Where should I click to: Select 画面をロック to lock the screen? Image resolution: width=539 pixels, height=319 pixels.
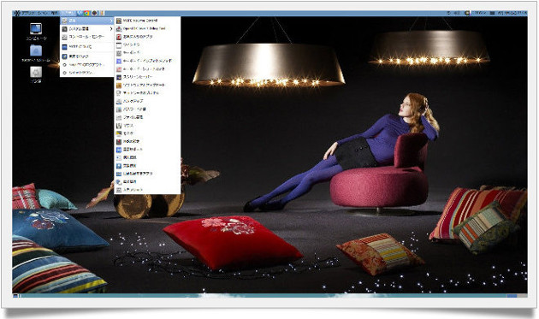pos(87,56)
